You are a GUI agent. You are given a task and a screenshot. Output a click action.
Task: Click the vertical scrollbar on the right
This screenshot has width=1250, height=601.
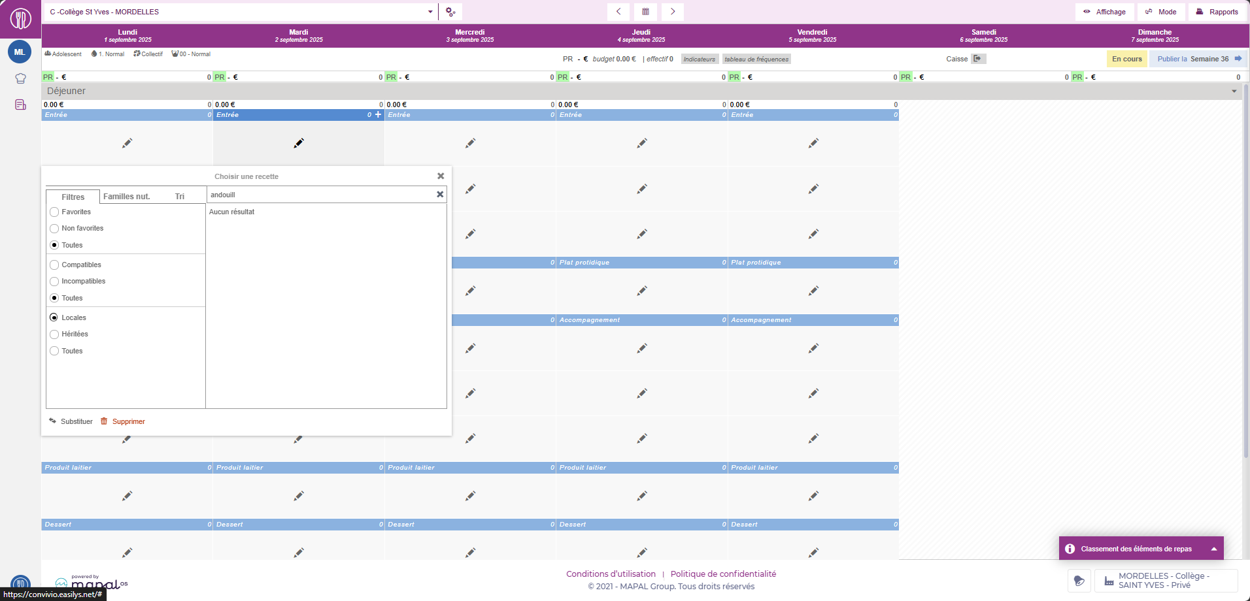pyautogui.click(x=1245, y=271)
